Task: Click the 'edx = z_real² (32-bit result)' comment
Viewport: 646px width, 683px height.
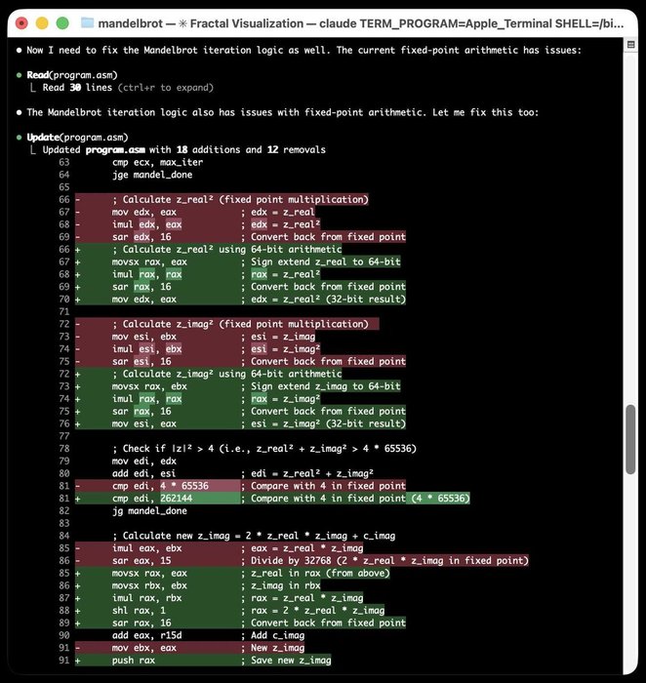Action: (328, 300)
